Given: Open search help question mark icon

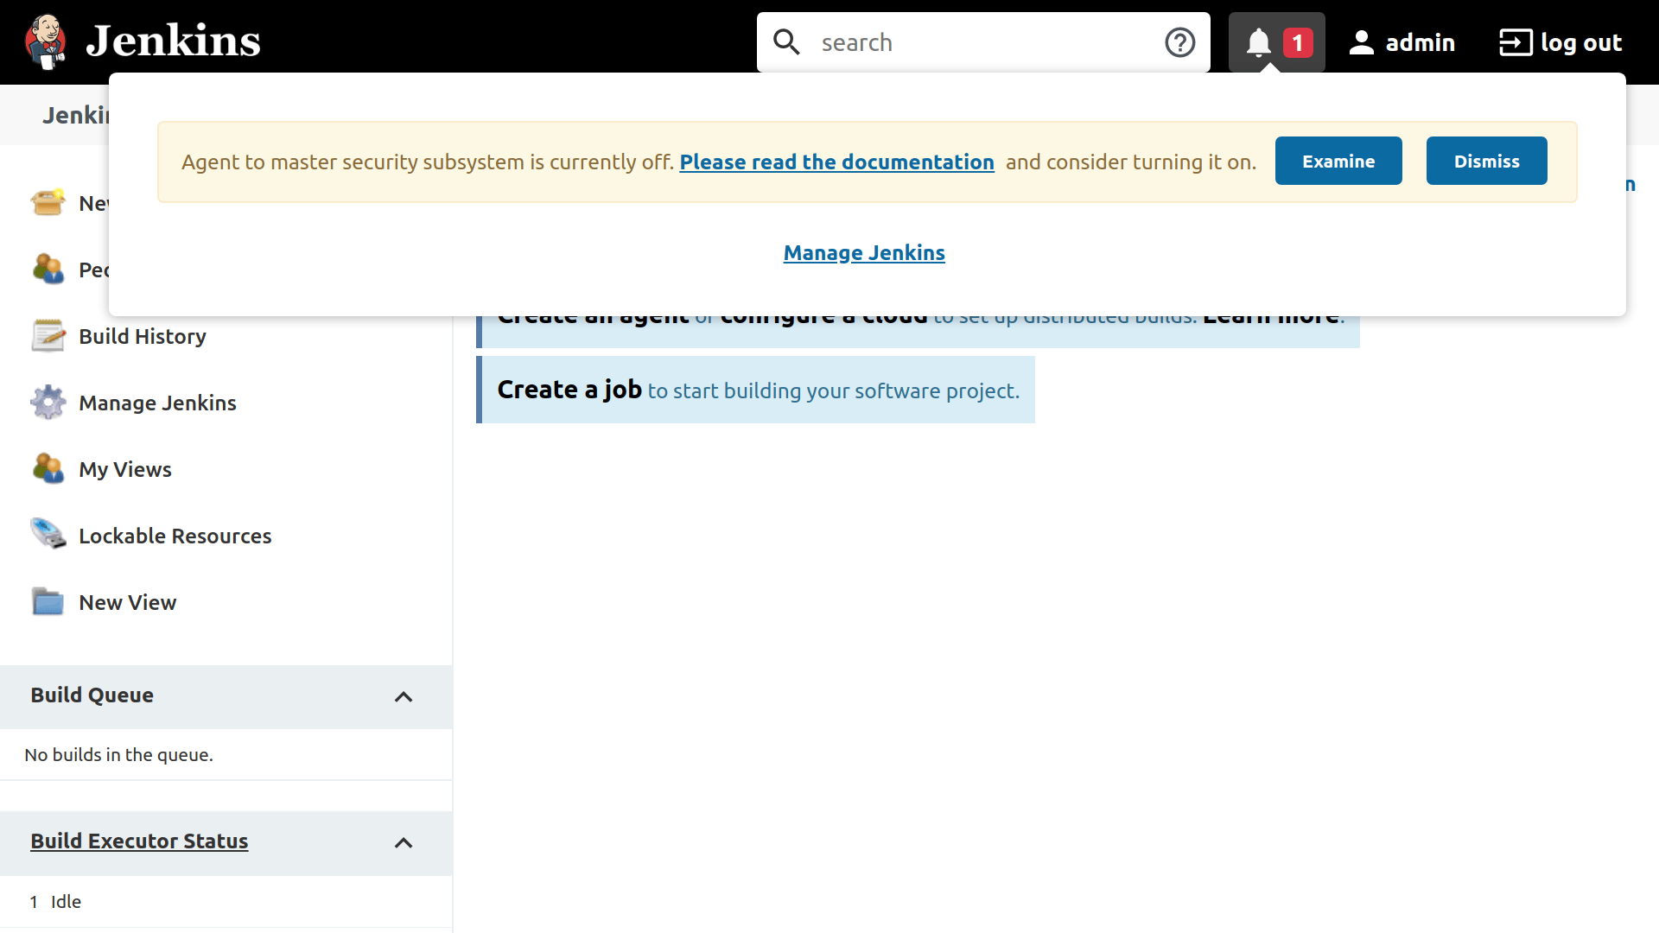Looking at the screenshot, I should tap(1180, 42).
